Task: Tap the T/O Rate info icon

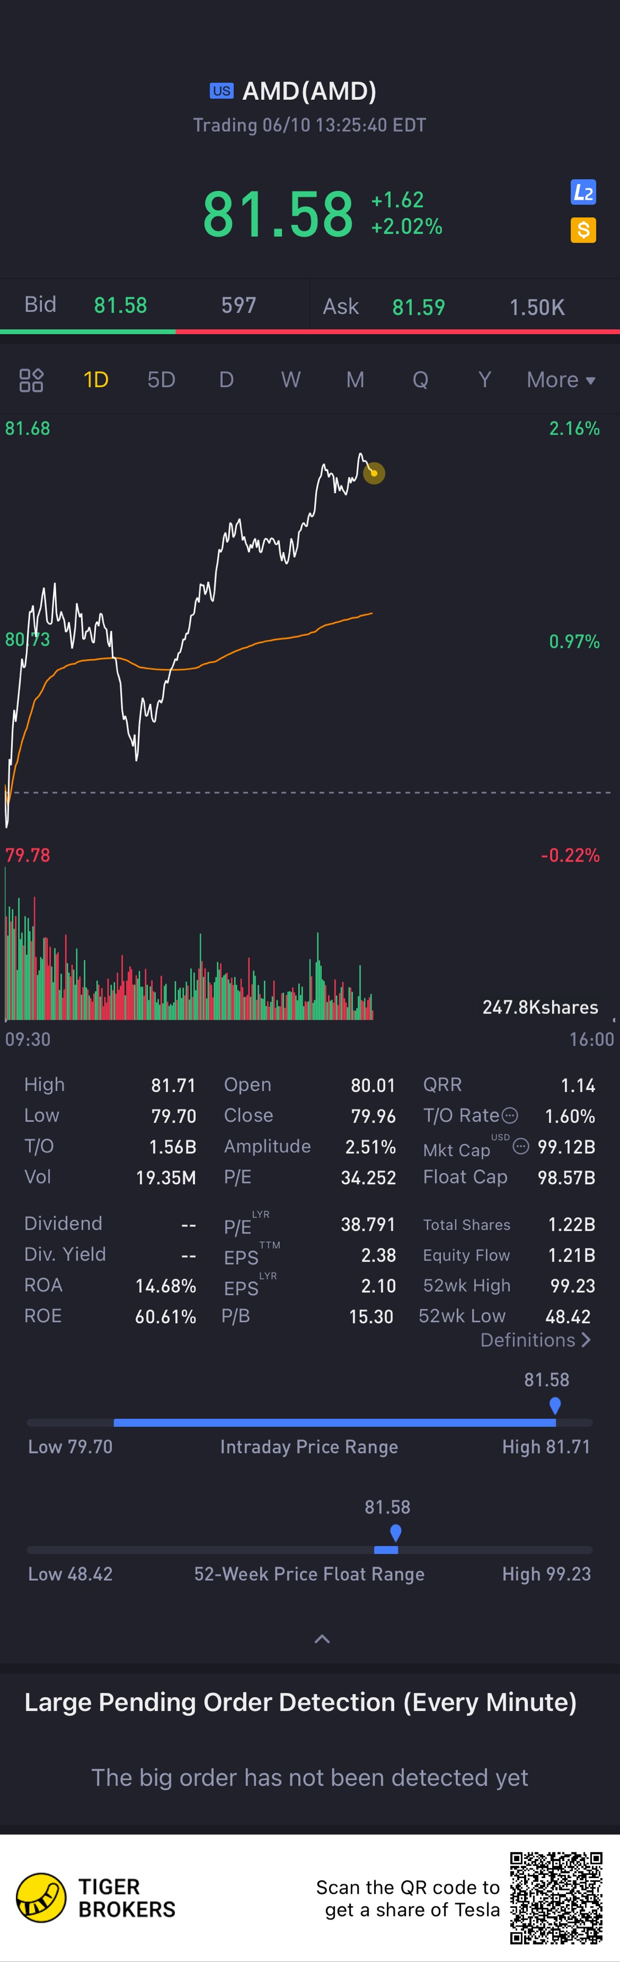Action: pyautogui.click(x=510, y=1116)
